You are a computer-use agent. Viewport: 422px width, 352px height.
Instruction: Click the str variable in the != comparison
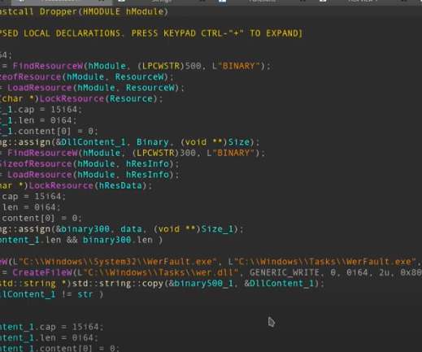click(x=85, y=294)
